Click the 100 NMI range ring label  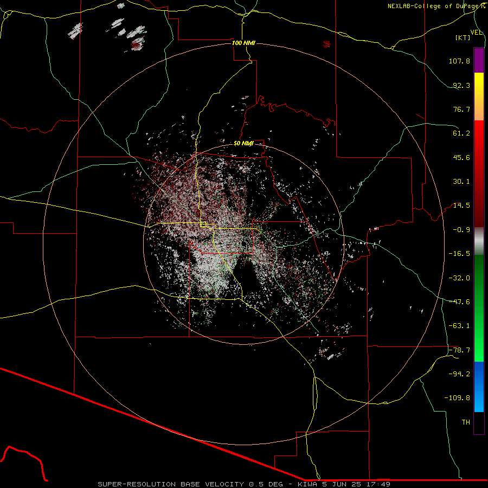click(x=243, y=43)
